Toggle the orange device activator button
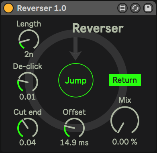 8,8
